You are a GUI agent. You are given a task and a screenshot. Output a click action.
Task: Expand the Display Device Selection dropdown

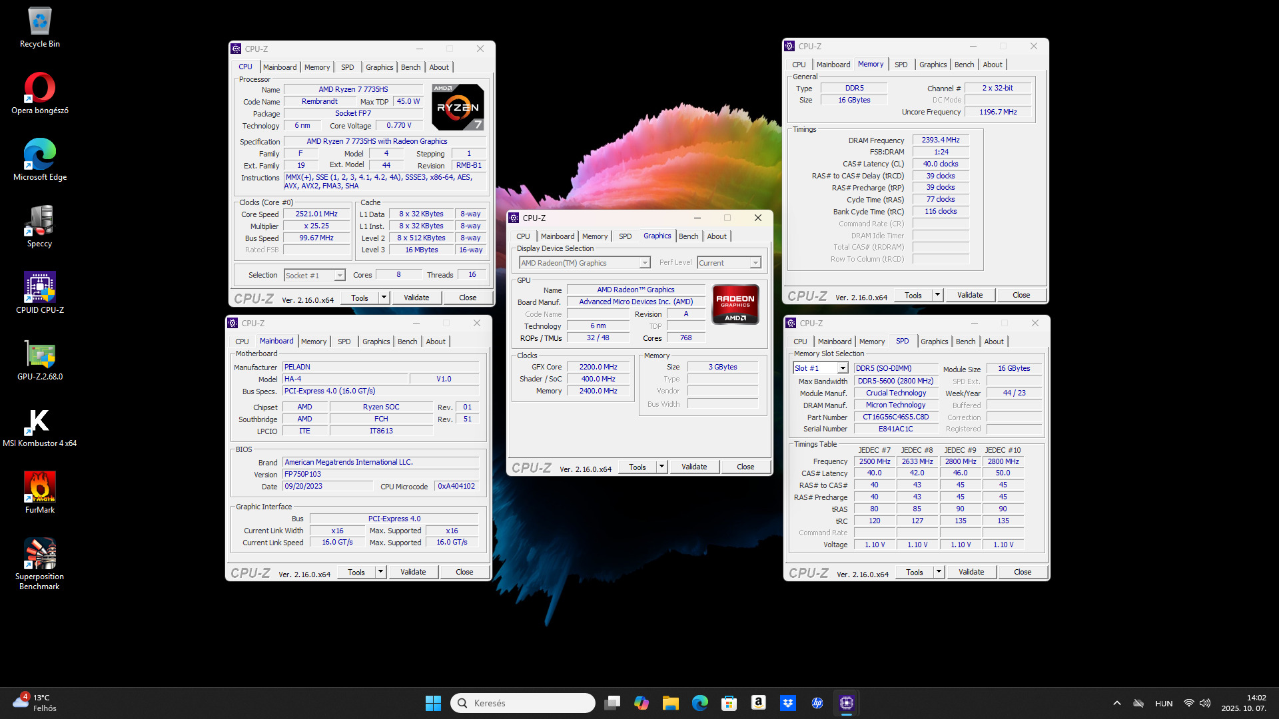(644, 263)
